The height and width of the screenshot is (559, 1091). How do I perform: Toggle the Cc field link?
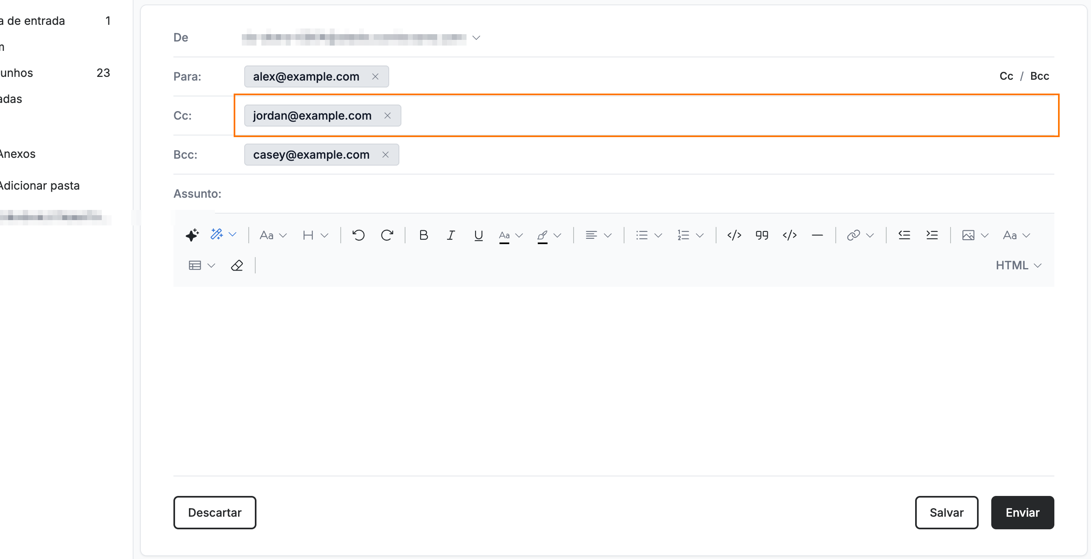coord(1006,76)
